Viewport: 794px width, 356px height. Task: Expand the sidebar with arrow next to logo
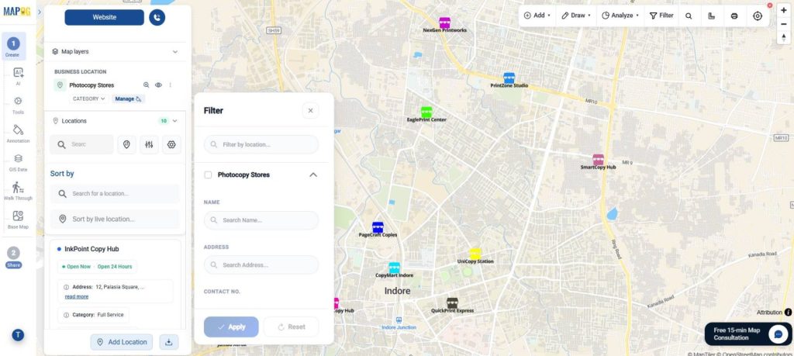click(x=40, y=12)
